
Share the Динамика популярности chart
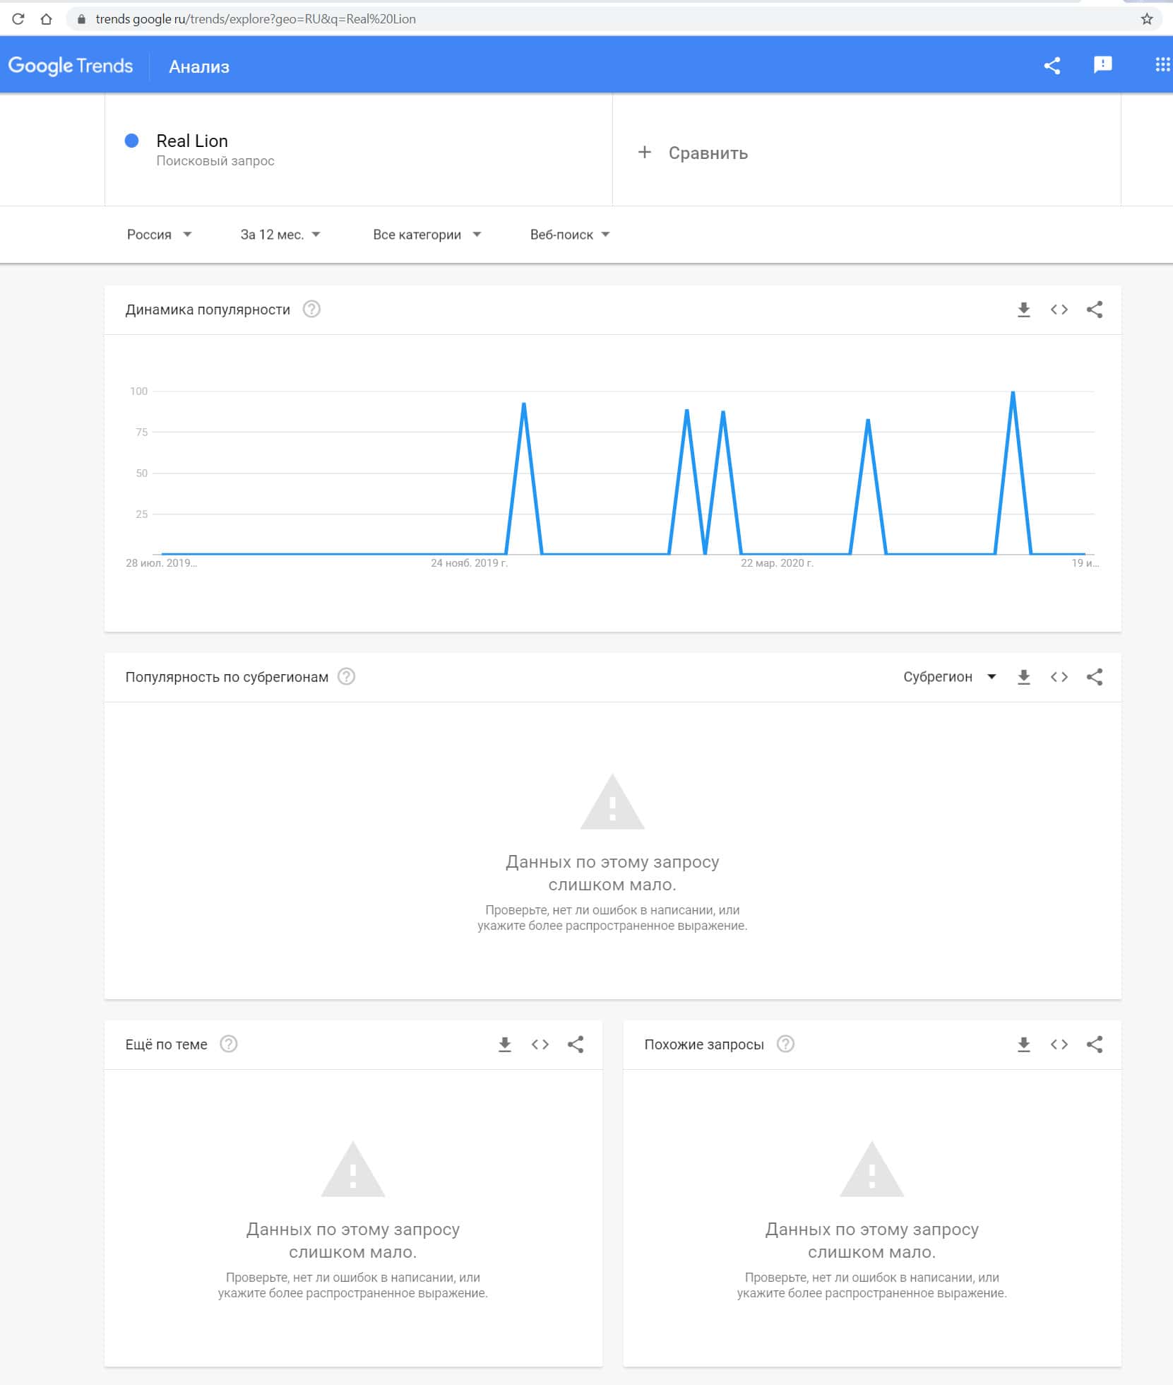(1095, 310)
